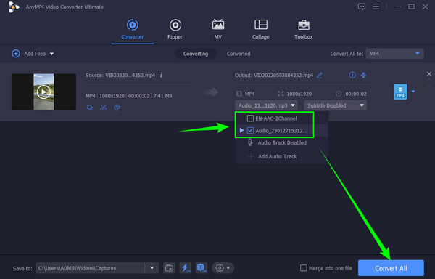The width and height of the screenshot is (435, 279).
Task: Switch to the Ripper tab
Action: 175,29
